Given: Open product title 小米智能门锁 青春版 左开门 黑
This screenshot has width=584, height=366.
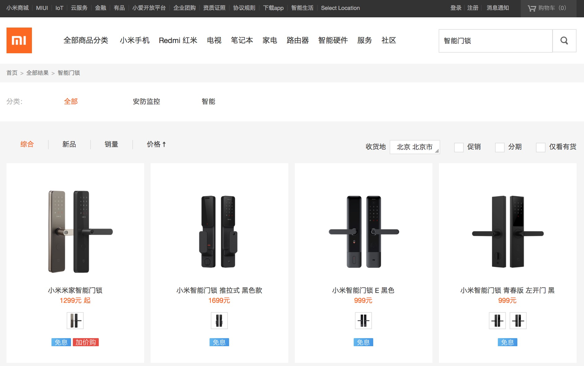Looking at the screenshot, I should point(507,290).
